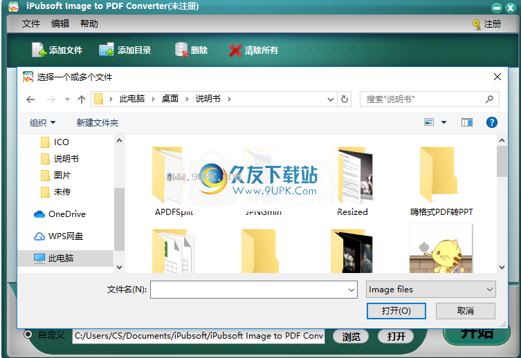The width and height of the screenshot is (521, 358).
Task: Select the 自定义 radio button
Action: point(28,334)
